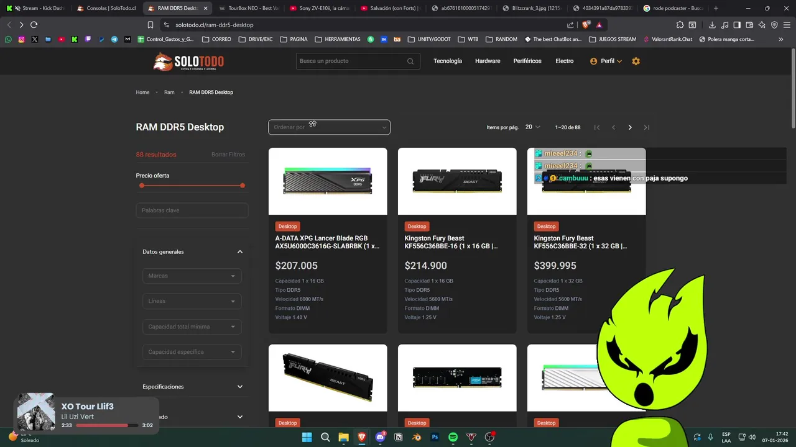Open the X (Twitter) bookmark icon
The image size is (796, 447).
[x=34, y=39]
